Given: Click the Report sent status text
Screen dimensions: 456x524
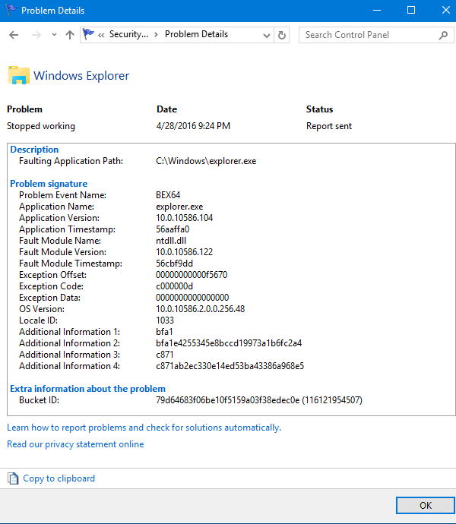Looking at the screenshot, I should [x=329, y=126].
